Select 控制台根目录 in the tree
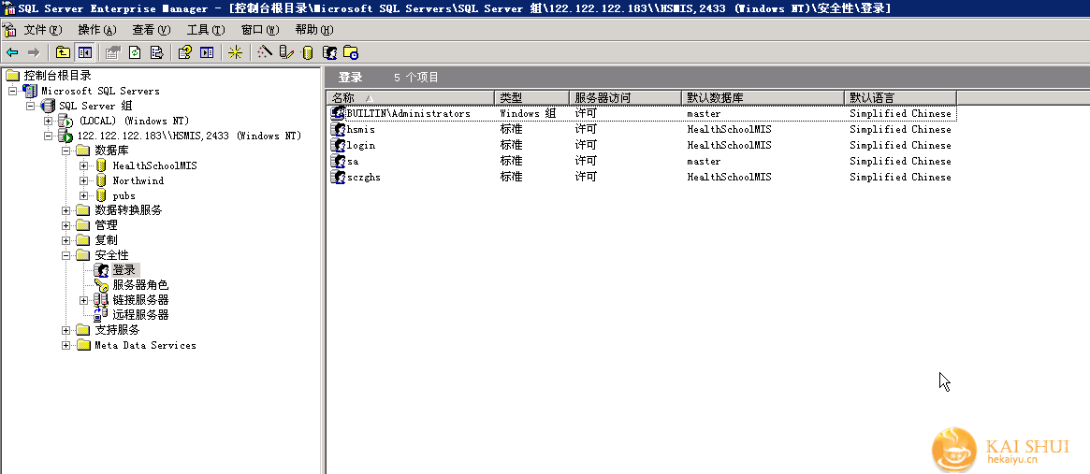Viewport: 1090px width, 474px height. [x=58, y=76]
